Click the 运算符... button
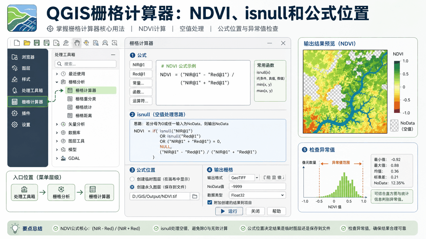The height and width of the screenshot is (239, 426). 141,101
